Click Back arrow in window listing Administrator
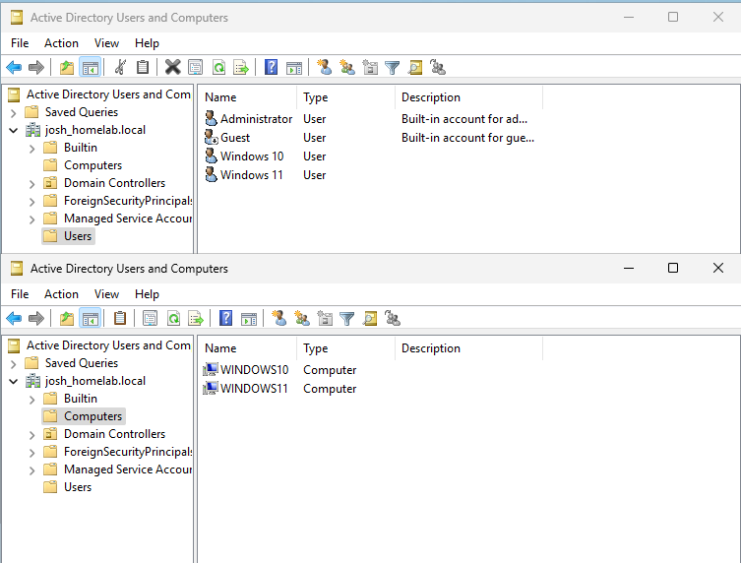The width and height of the screenshot is (741, 563). [14, 68]
